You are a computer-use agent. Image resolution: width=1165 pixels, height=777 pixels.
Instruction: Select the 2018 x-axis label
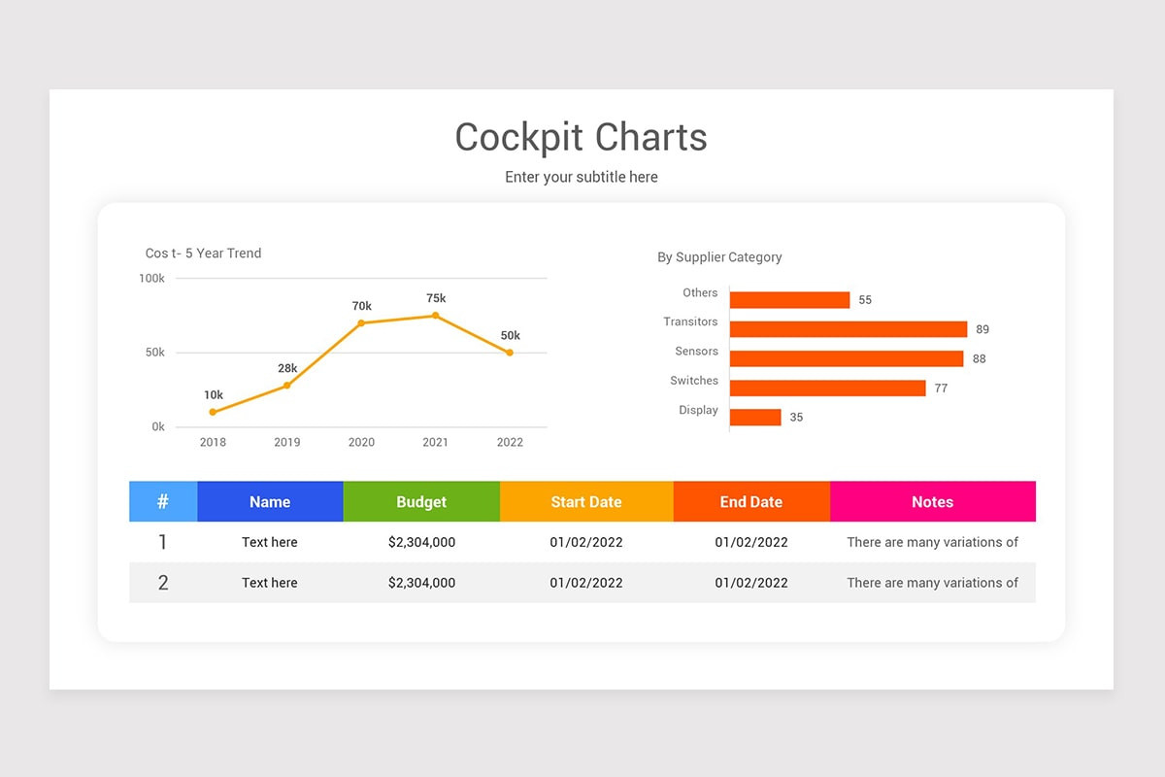point(213,442)
